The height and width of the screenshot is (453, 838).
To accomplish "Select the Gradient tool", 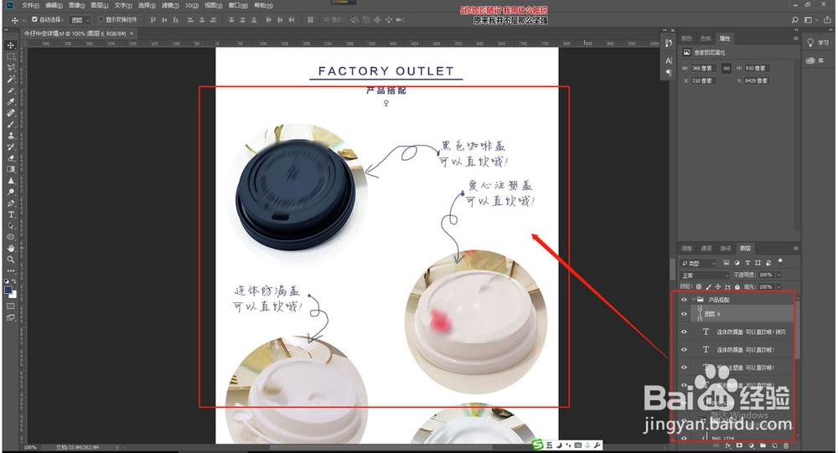I will tap(11, 169).
